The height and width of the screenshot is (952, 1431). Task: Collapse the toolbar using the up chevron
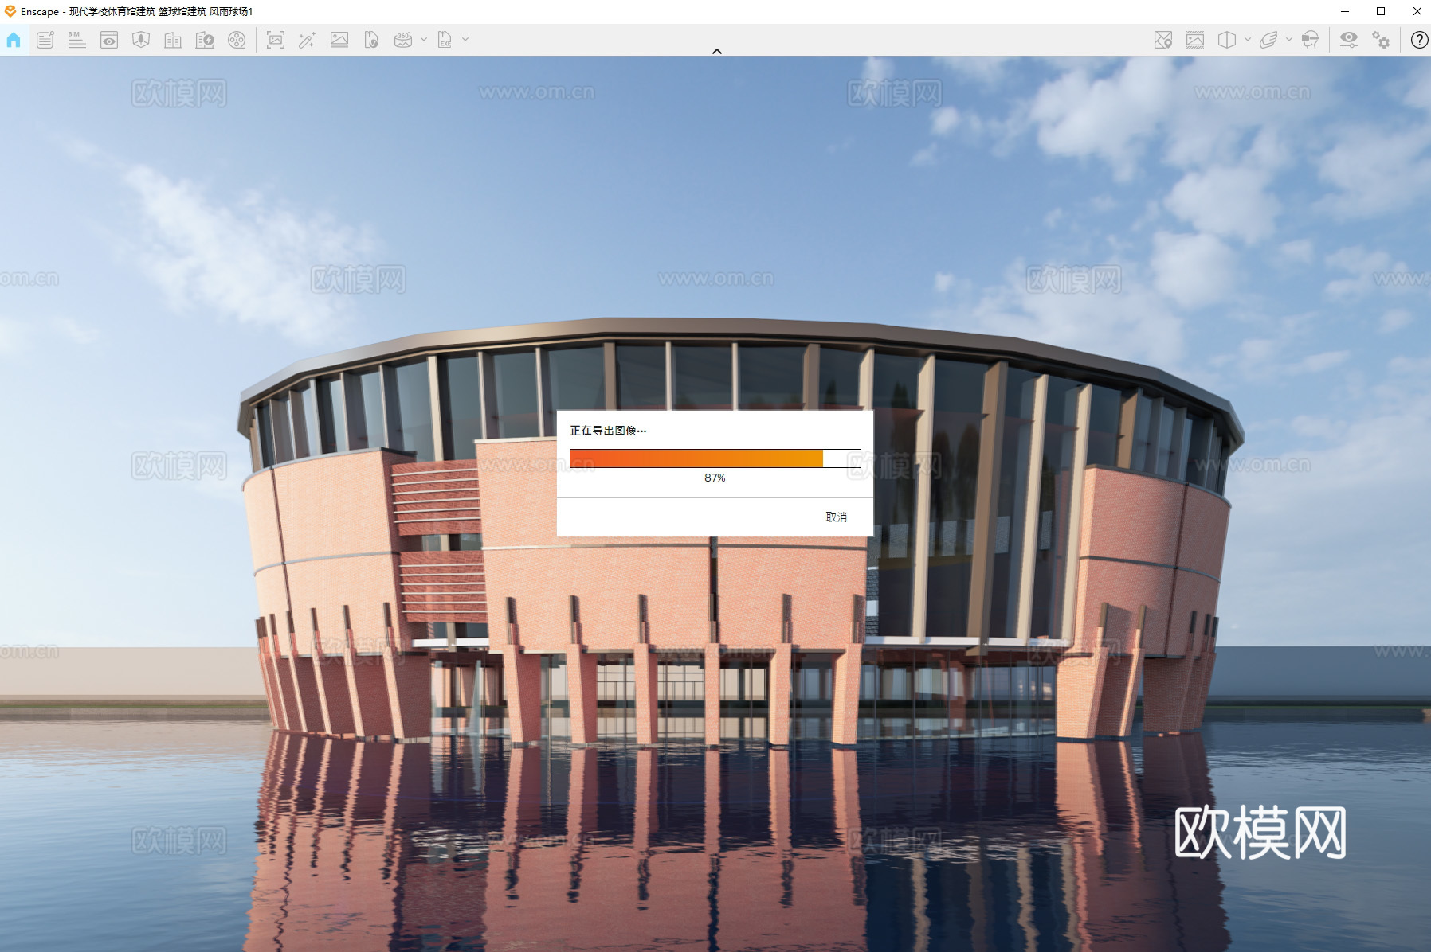[x=717, y=51]
